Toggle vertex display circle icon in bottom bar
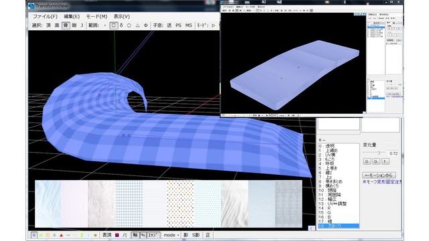Image resolution: width=429 pixels, height=241 pixels. tap(34, 235)
